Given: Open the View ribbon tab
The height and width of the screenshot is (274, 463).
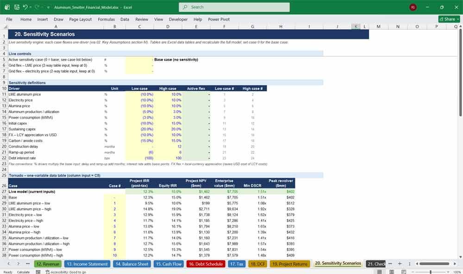Looking at the screenshot, I should 158,19.
